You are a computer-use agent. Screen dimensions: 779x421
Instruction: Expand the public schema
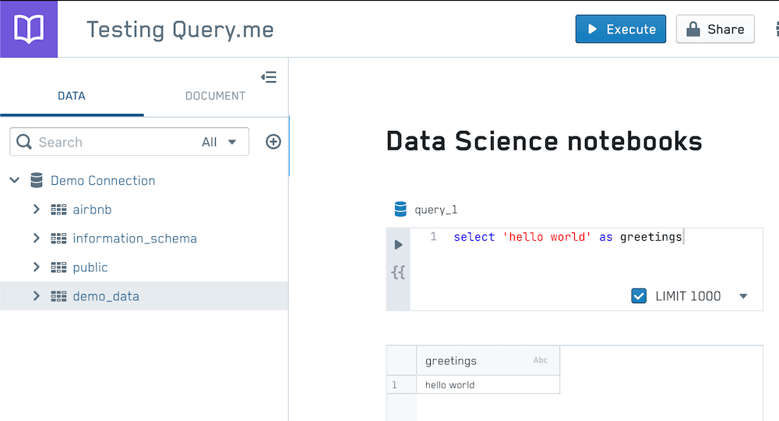point(37,267)
